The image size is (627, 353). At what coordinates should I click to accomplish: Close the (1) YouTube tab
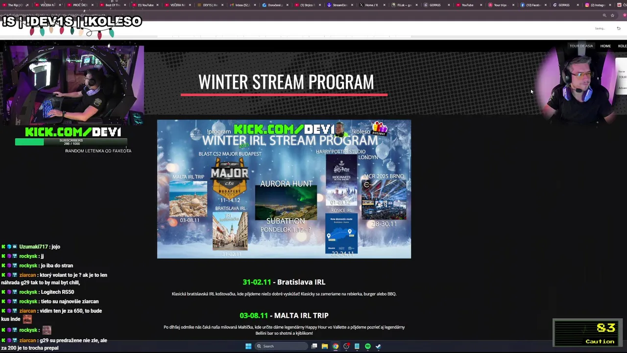[x=157, y=5]
